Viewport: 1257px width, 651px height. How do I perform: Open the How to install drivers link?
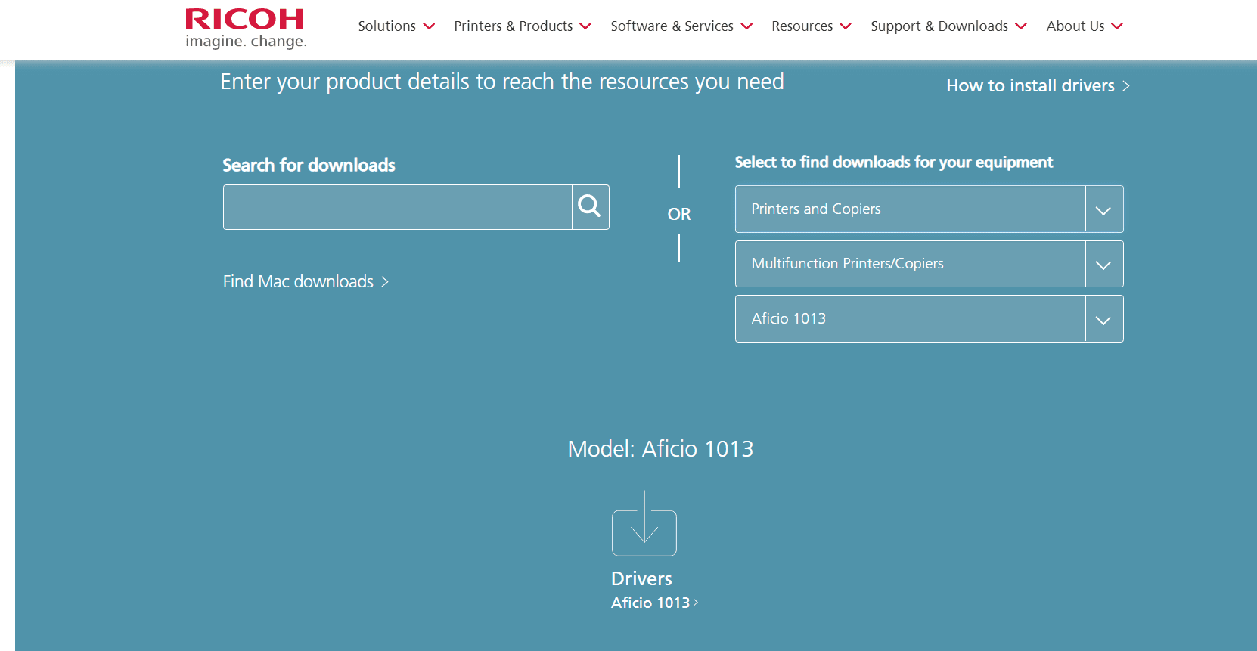[x=1038, y=85]
